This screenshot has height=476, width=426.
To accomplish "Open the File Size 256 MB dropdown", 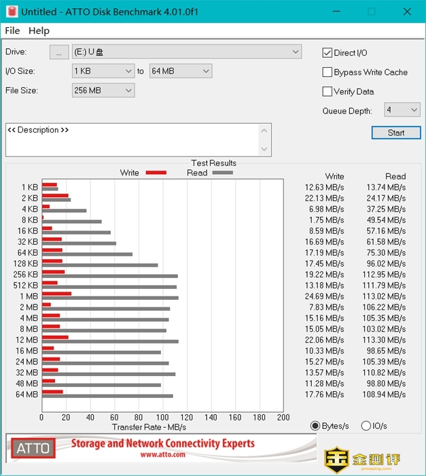I will click(x=128, y=90).
